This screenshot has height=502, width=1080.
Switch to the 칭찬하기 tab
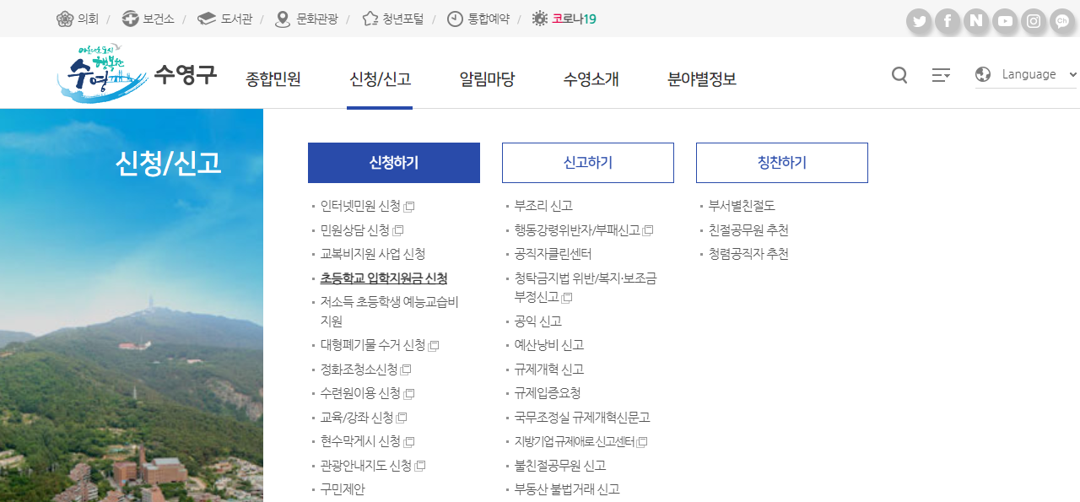click(x=781, y=162)
